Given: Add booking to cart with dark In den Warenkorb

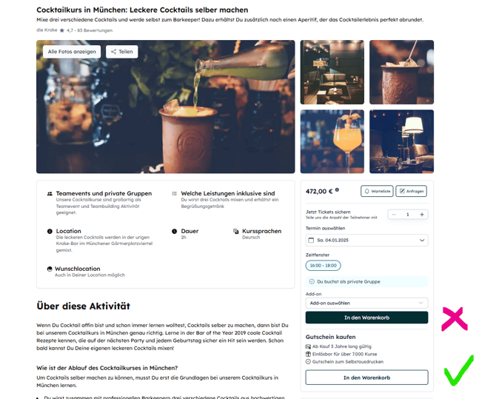Looking at the screenshot, I should tap(366, 318).
